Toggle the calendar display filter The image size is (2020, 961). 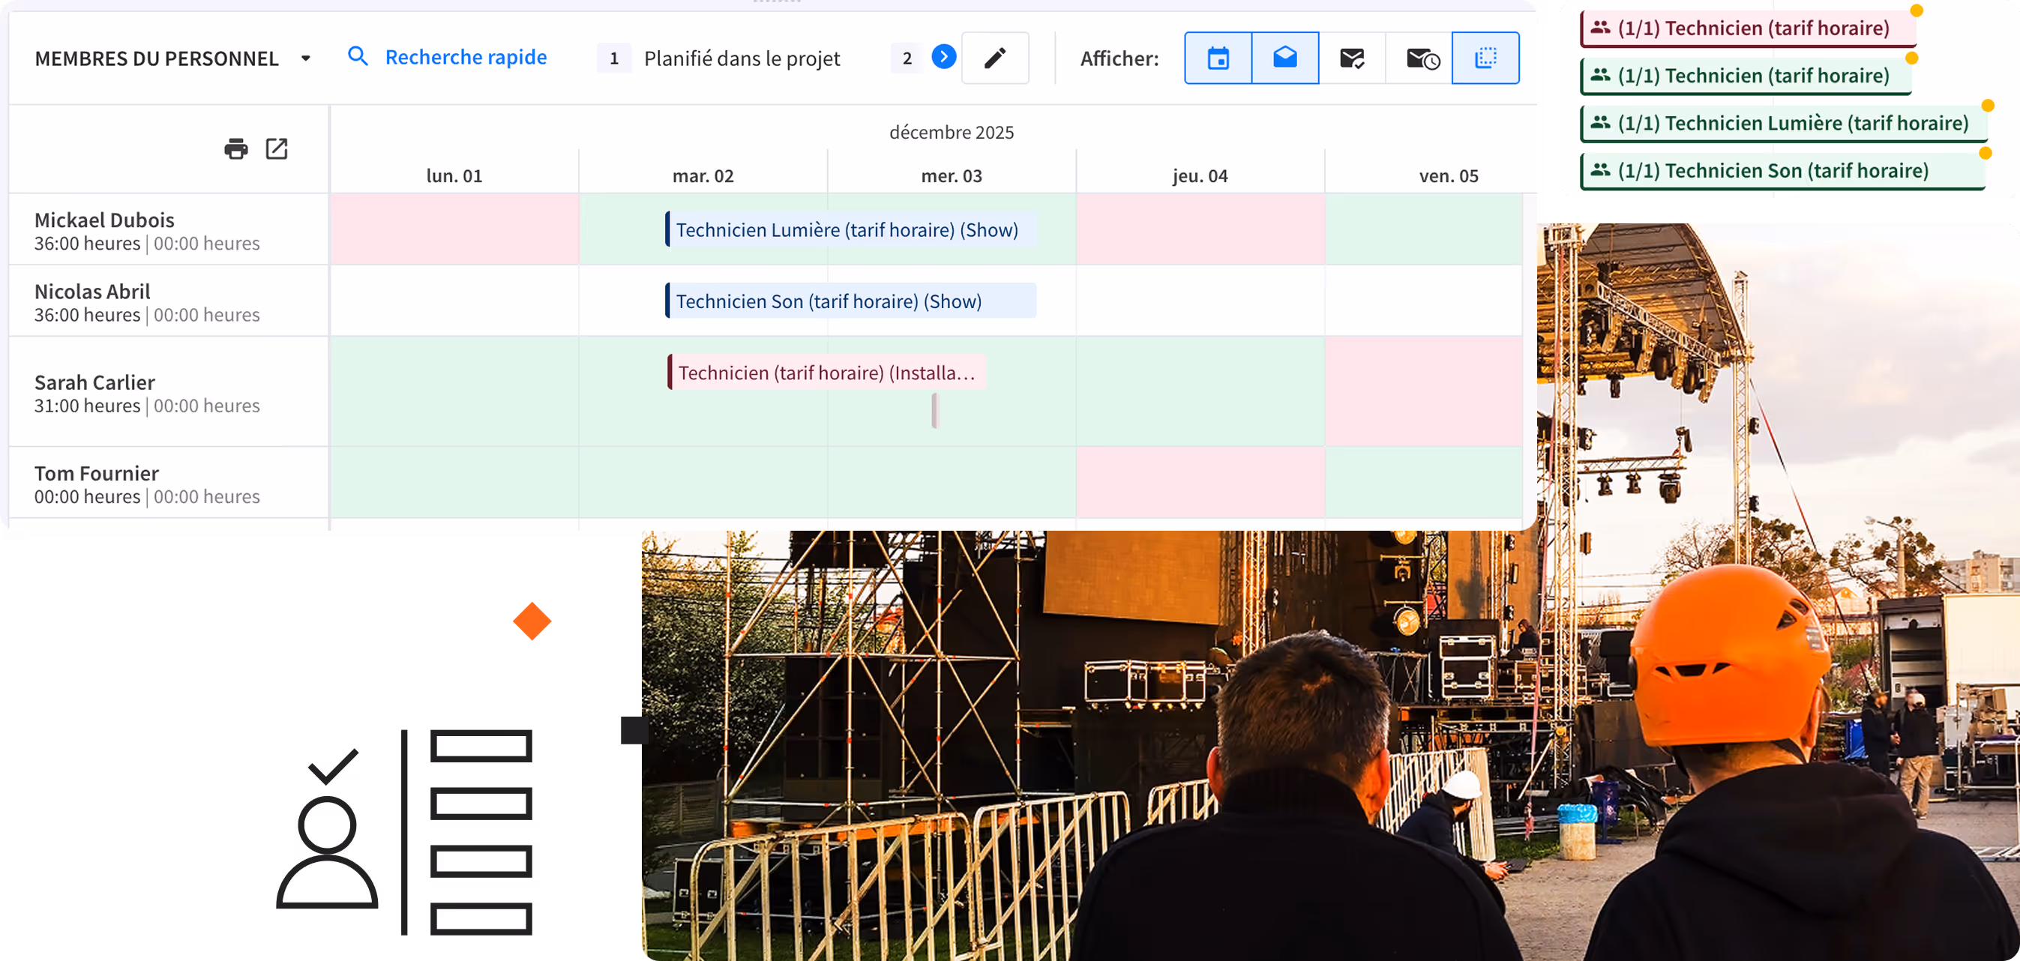1217,58
